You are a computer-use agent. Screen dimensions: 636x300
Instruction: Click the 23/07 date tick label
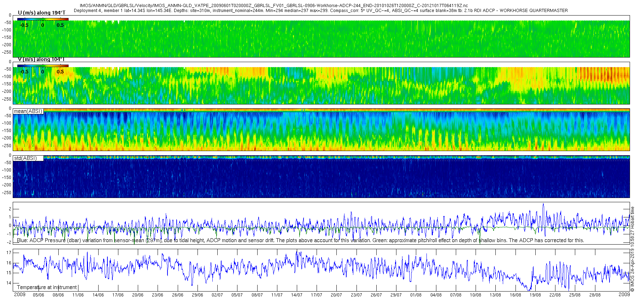[357, 295]
